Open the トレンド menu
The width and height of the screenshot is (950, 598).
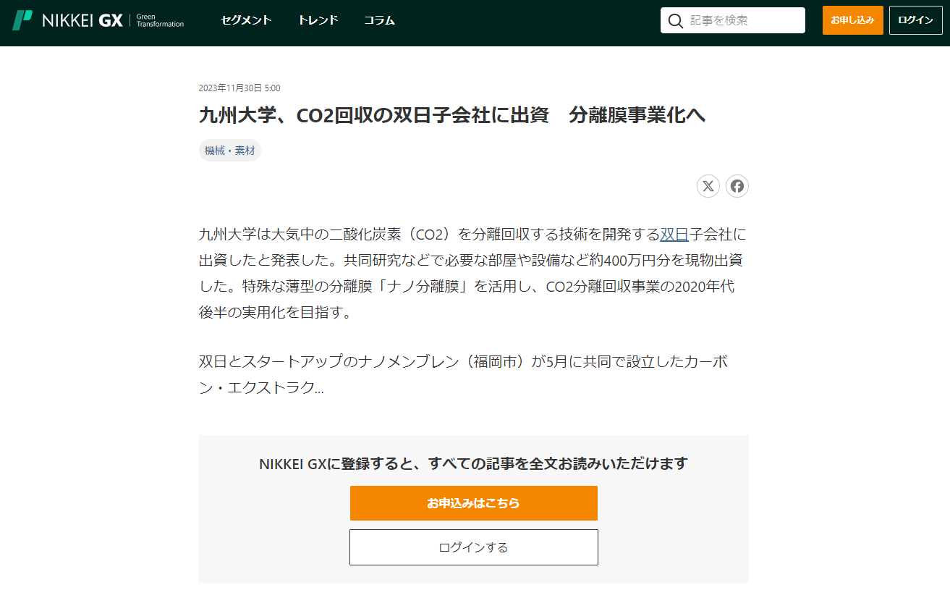pos(318,20)
